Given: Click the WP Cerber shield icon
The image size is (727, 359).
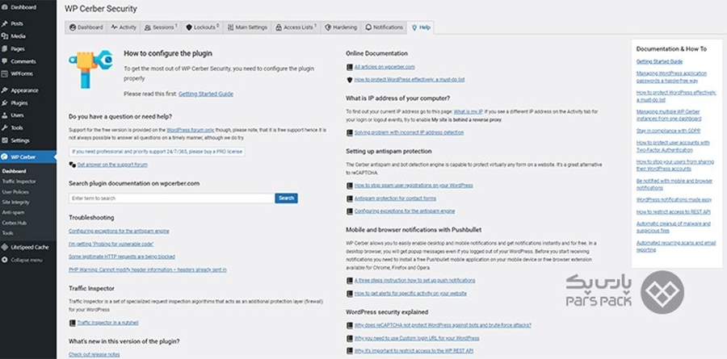Looking at the screenshot, I should 5,157.
